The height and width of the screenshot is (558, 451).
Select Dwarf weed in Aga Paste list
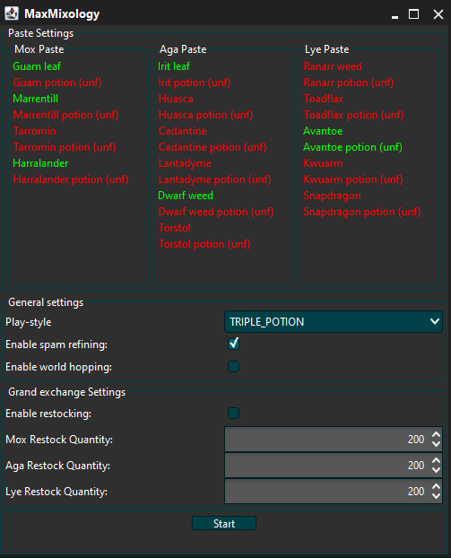pos(186,196)
